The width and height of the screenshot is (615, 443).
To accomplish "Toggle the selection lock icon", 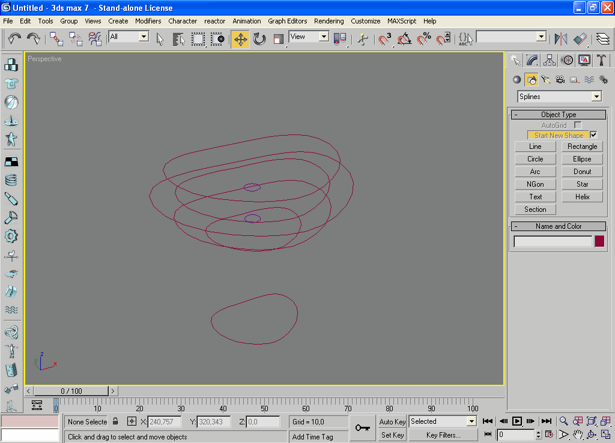I will click(x=115, y=421).
